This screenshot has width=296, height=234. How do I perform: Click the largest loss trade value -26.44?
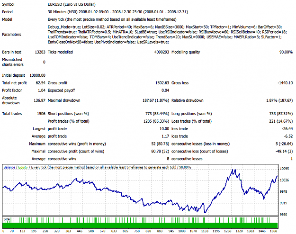tap(287, 129)
